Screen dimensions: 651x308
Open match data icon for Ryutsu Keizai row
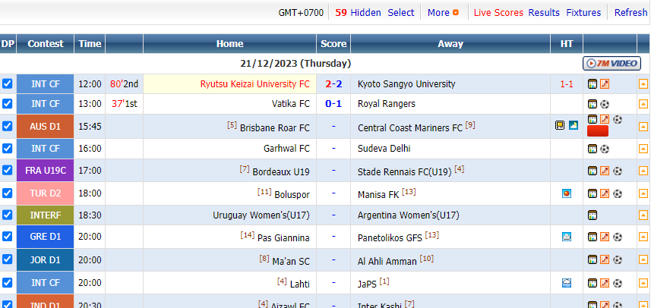click(x=593, y=84)
